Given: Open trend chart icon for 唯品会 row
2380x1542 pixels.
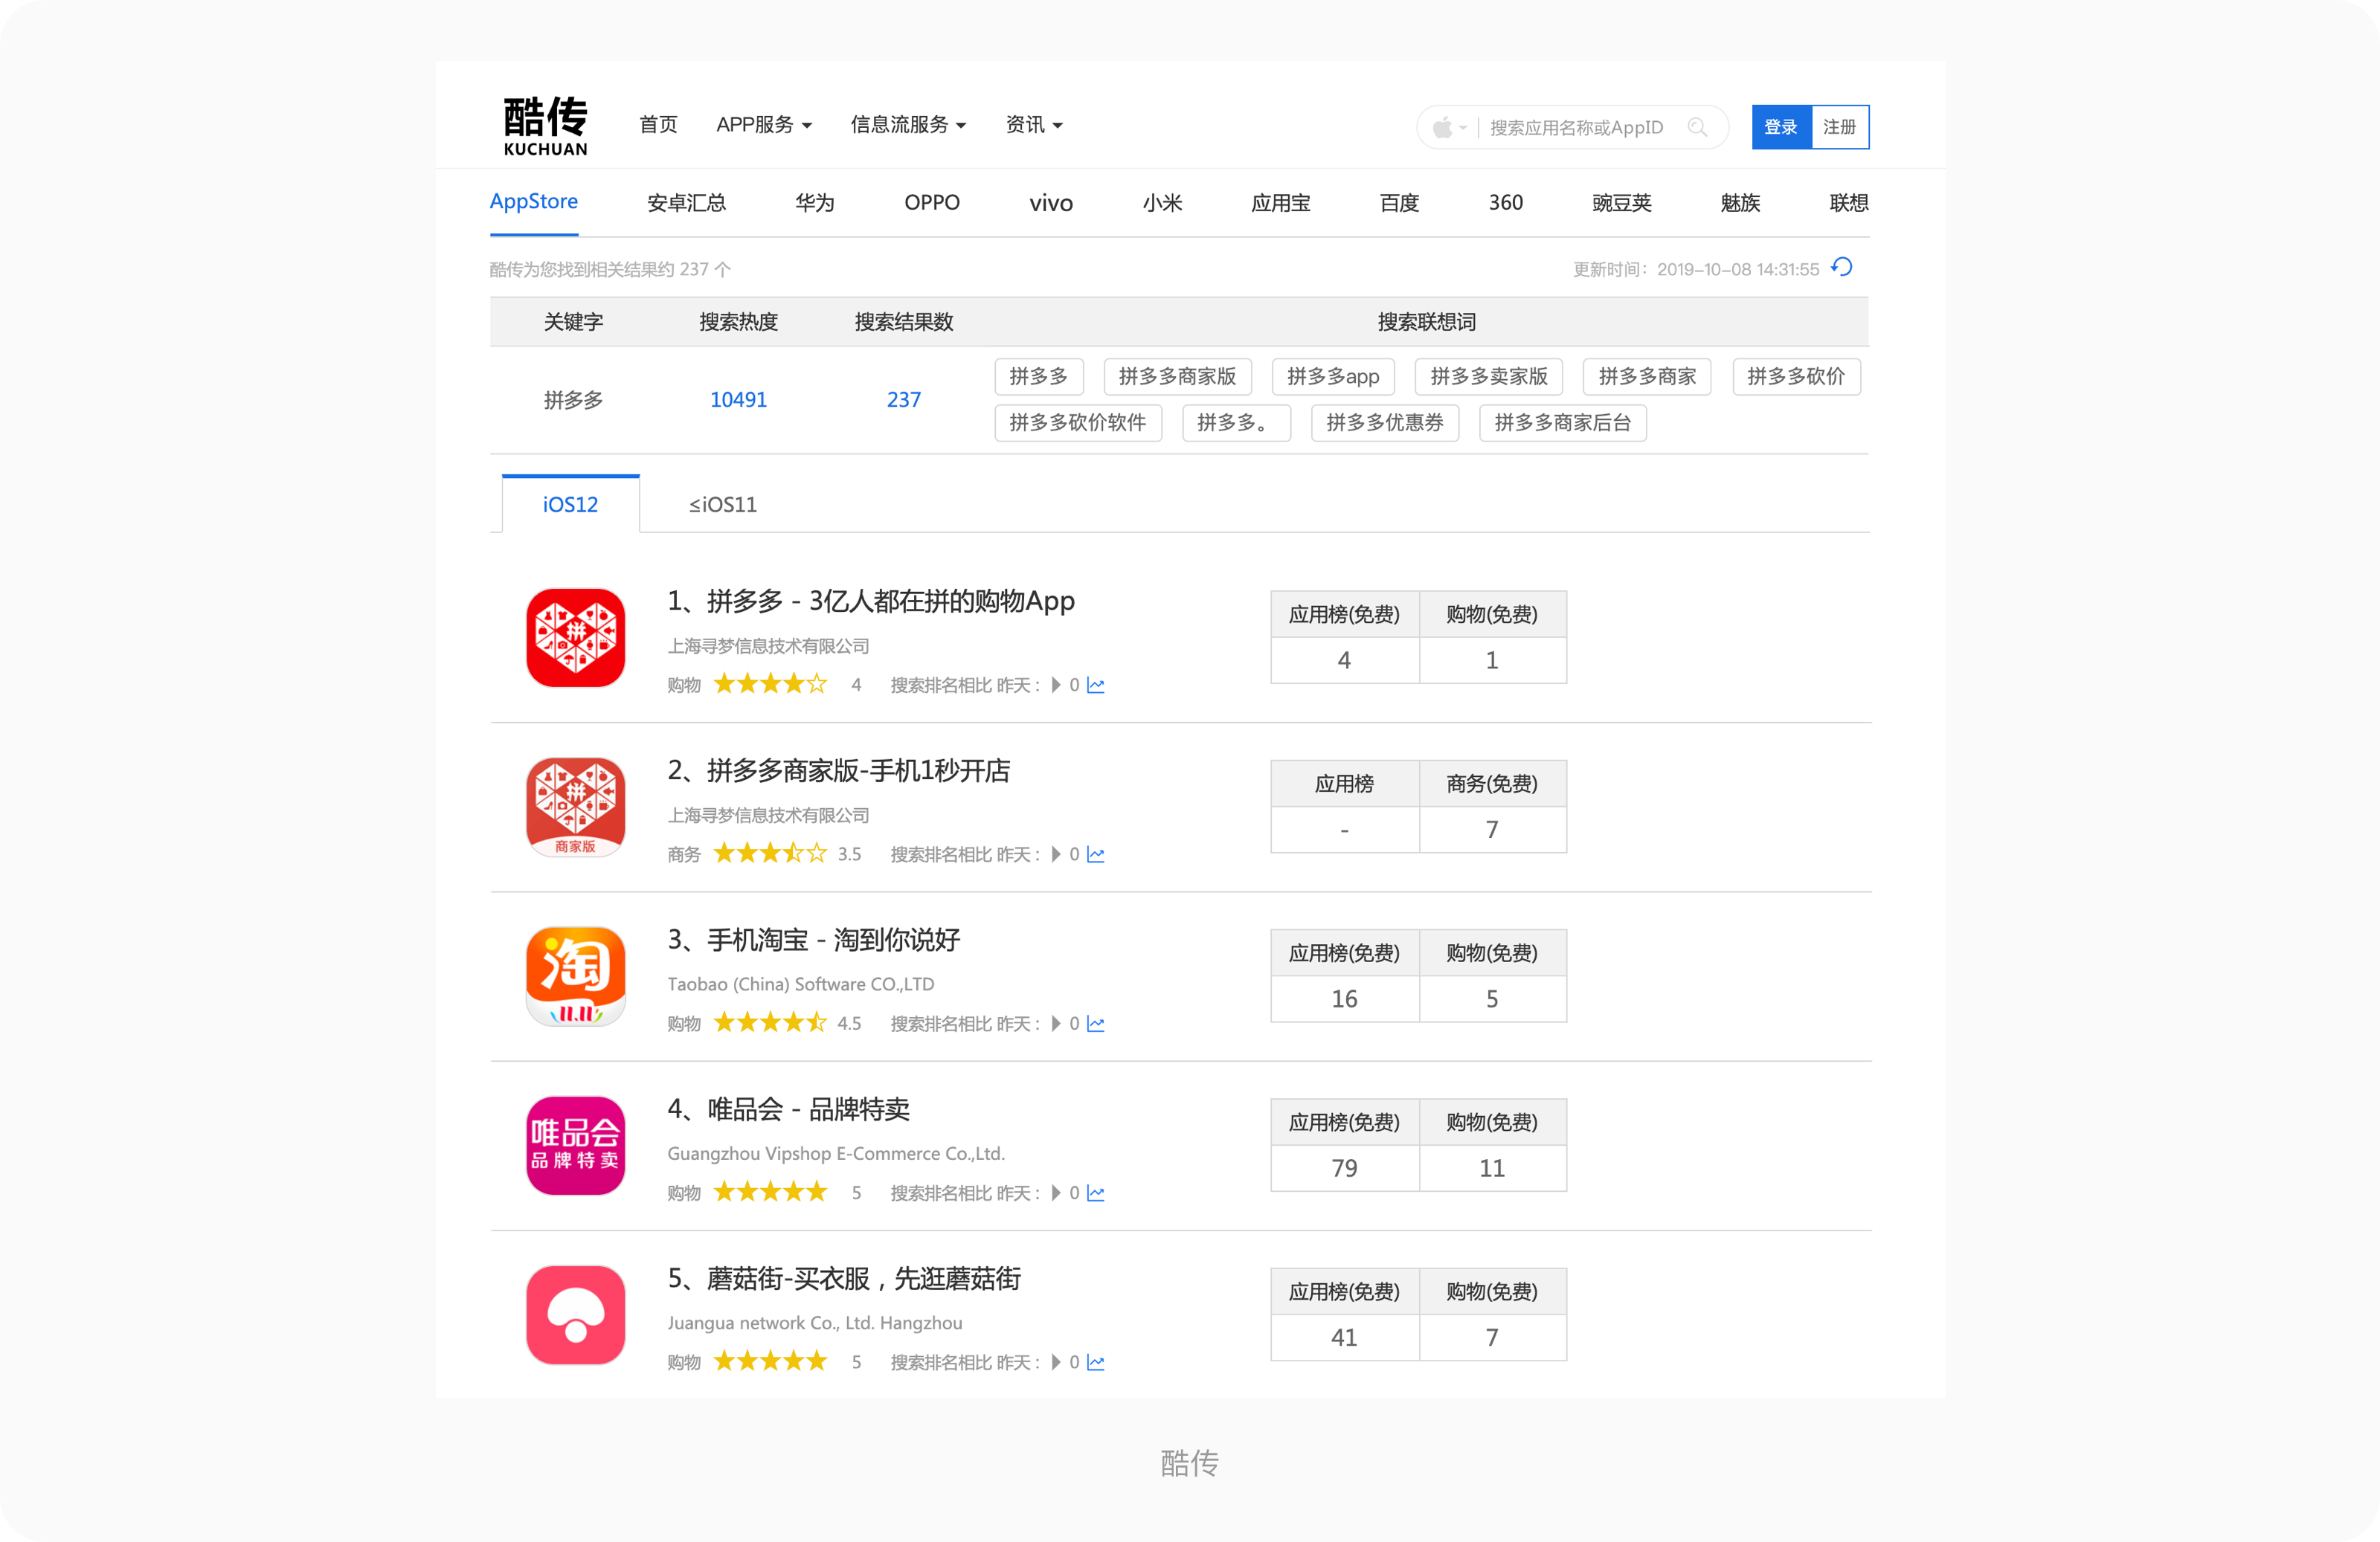Looking at the screenshot, I should (1096, 1193).
